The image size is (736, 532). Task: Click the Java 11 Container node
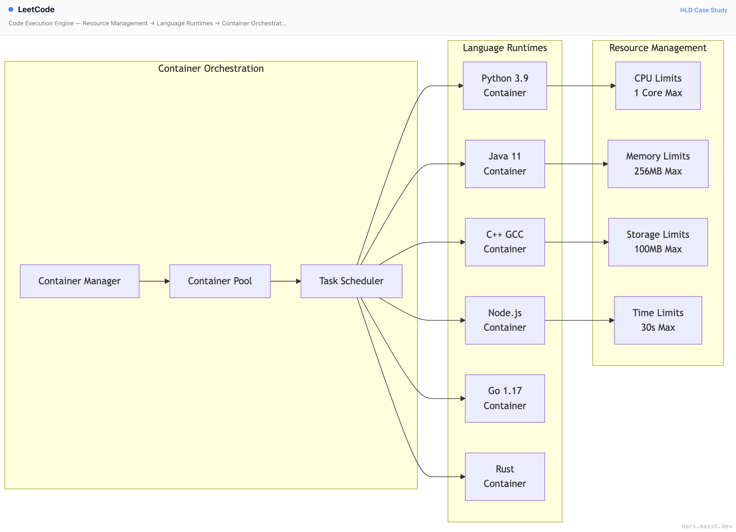click(505, 164)
